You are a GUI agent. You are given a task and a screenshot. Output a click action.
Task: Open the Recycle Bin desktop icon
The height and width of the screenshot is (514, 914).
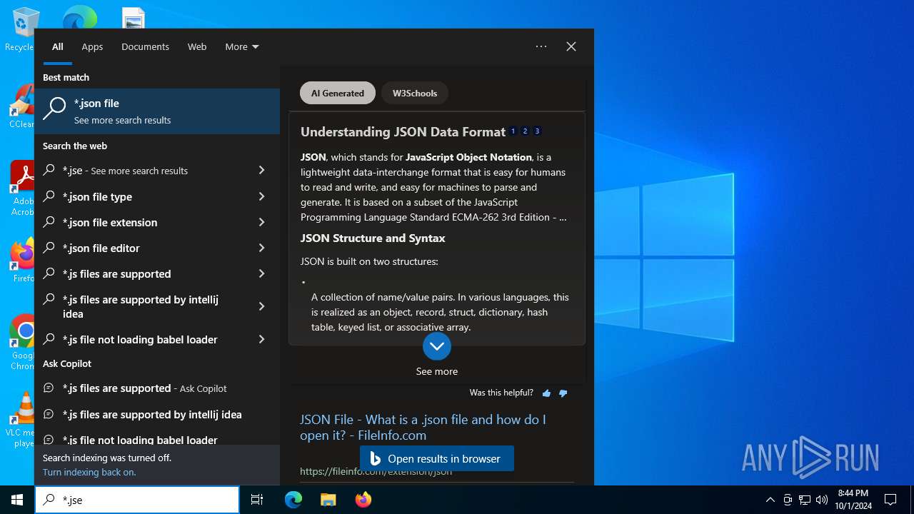[x=20, y=30]
